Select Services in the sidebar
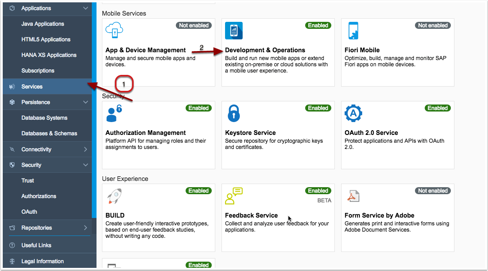Viewport: 488px width, 271px height. pyautogui.click(x=47, y=87)
